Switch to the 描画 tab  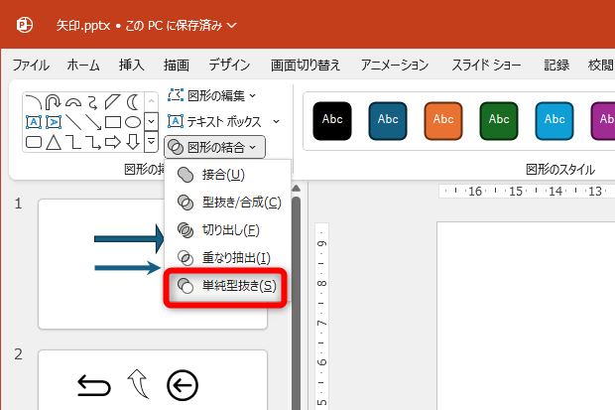(177, 65)
